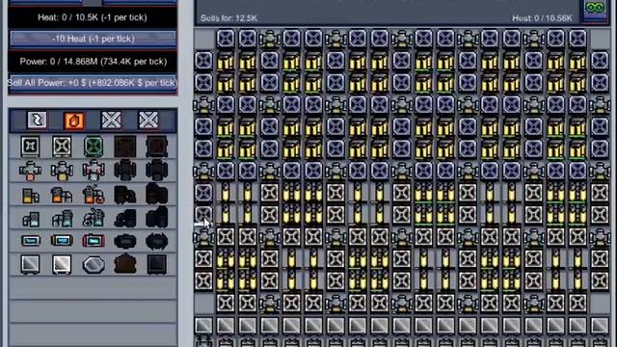Viewport: 617px width, 347px height.
Task: Select the basic white heat vent part
Action: click(x=30, y=147)
